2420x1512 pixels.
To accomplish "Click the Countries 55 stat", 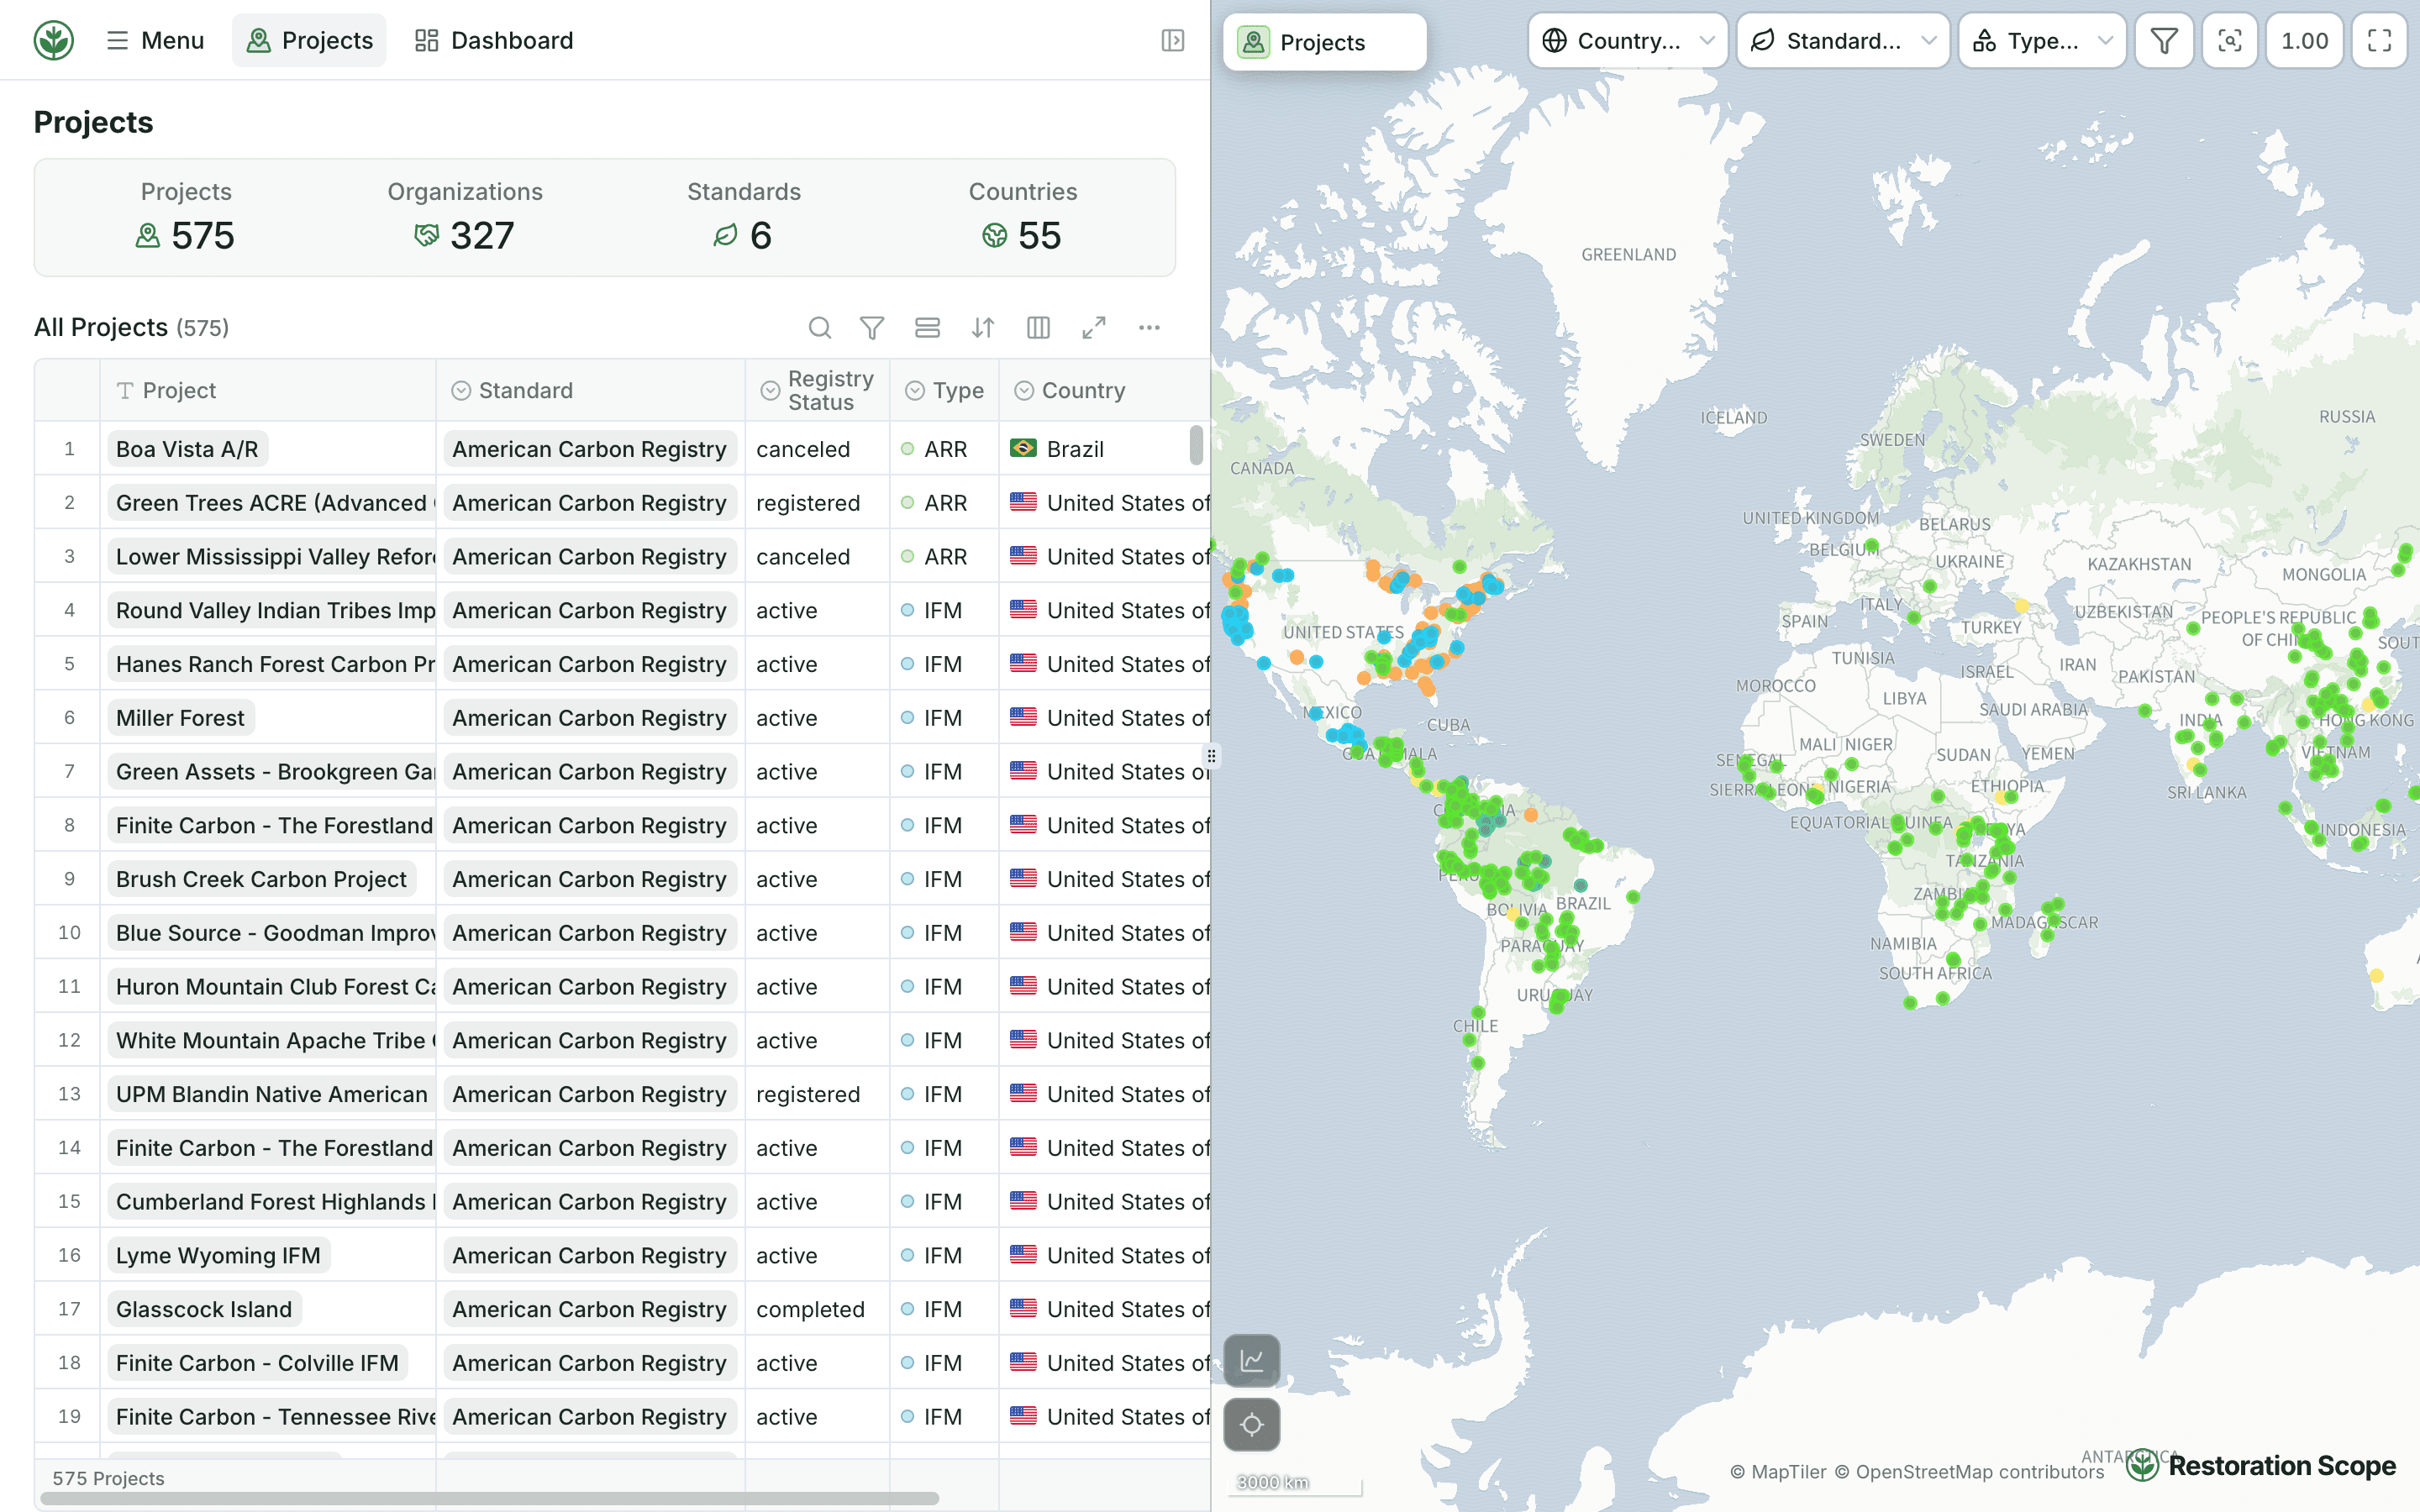I will point(1022,217).
